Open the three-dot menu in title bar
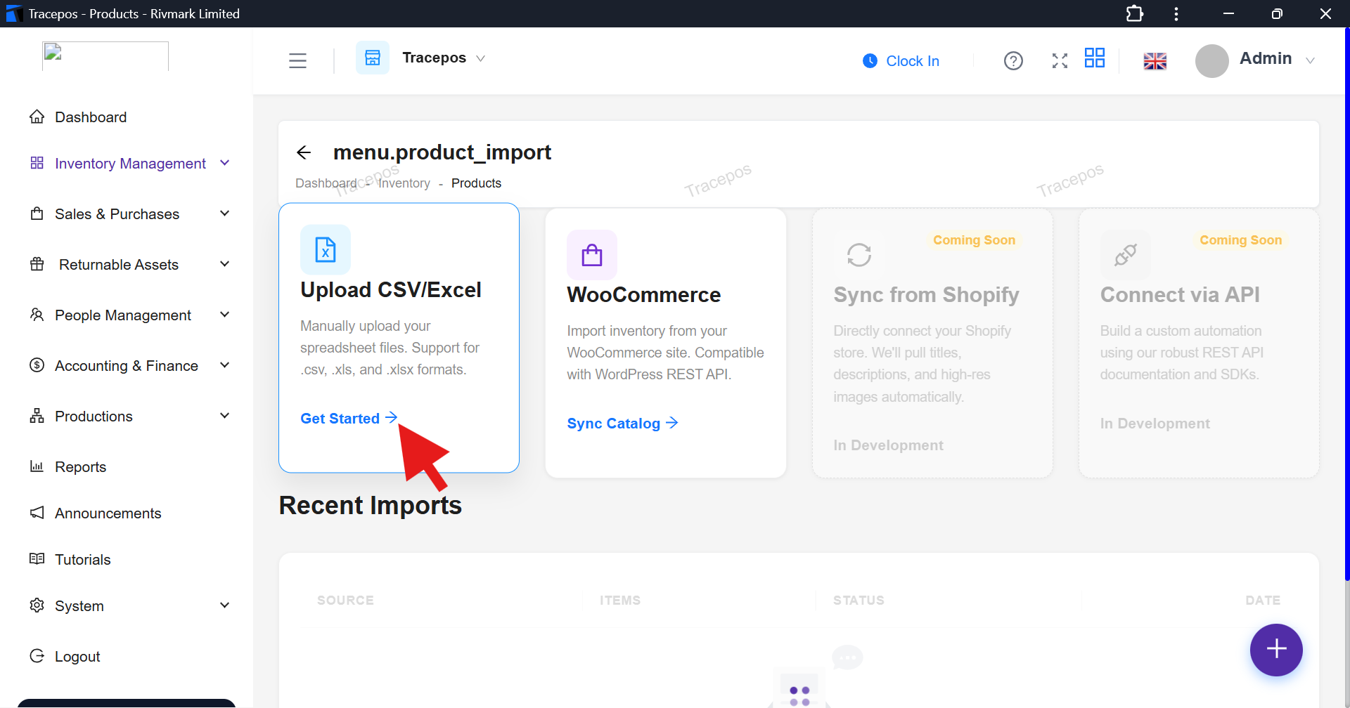The width and height of the screenshot is (1350, 708). click(1176, 14)
